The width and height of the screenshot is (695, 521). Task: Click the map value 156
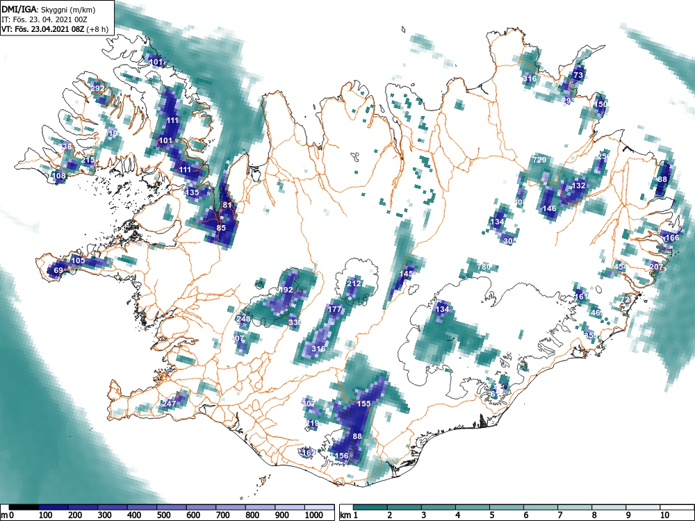pyautogui.click(x=341, y=456)
